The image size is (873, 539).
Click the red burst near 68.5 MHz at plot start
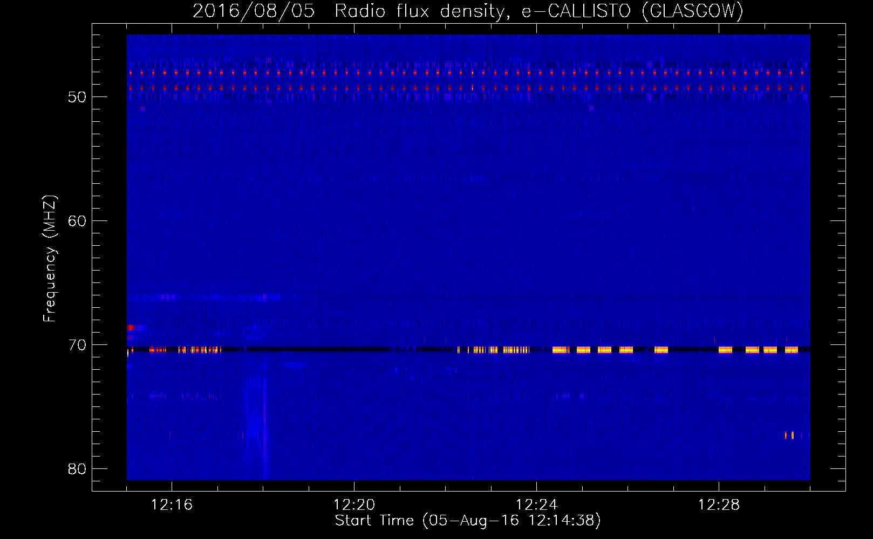coord(131,328)
